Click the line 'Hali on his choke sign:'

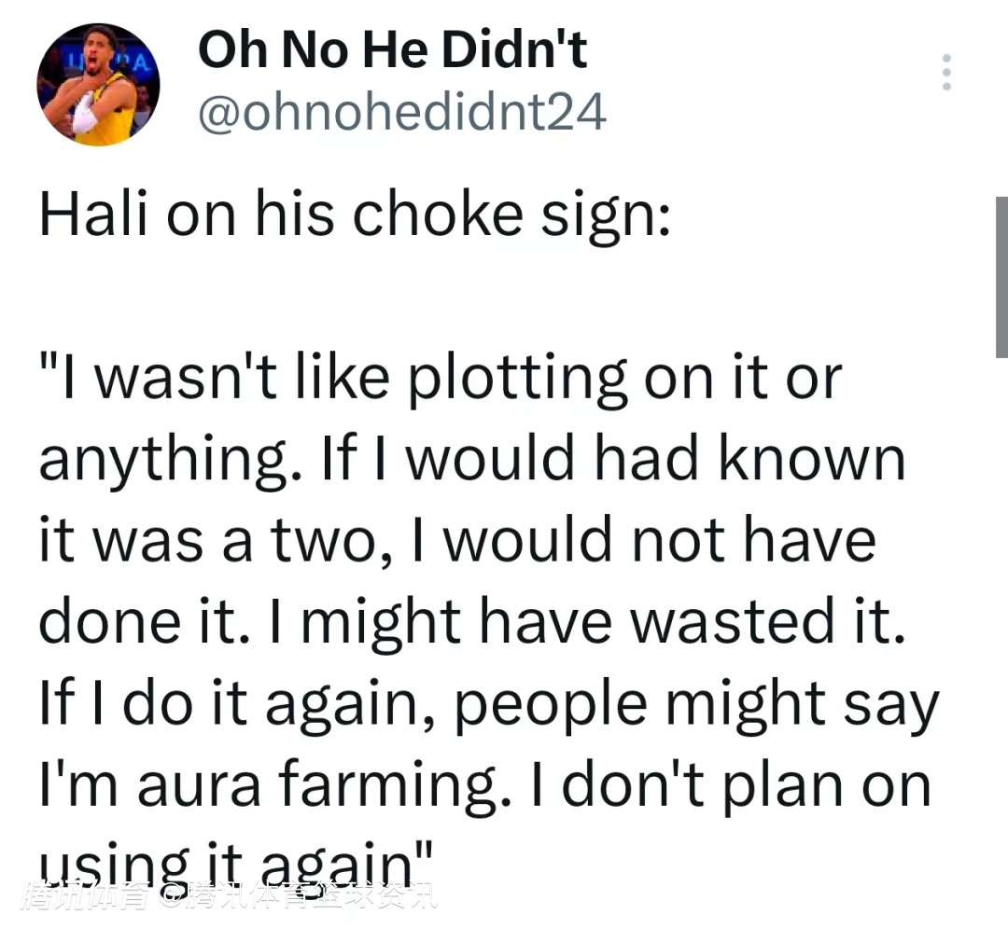(x=355, y=215)
